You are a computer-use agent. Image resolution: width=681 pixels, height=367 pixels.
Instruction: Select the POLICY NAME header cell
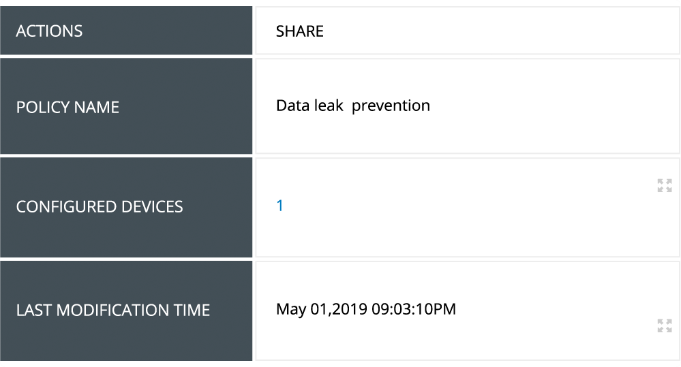[126, 106]
